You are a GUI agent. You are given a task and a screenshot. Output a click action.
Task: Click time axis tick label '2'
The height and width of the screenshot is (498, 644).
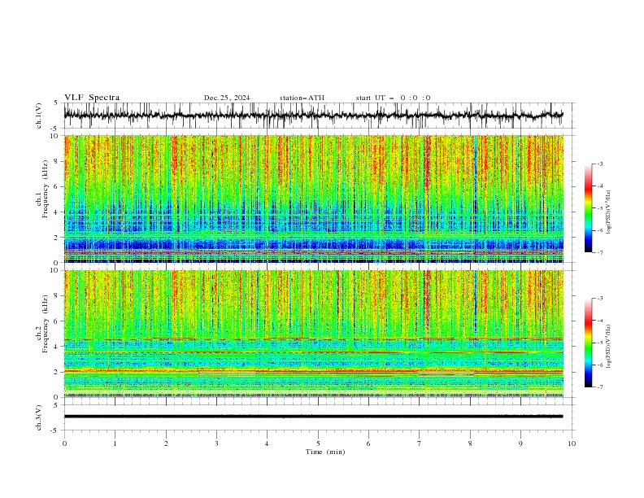pos(166,443)
